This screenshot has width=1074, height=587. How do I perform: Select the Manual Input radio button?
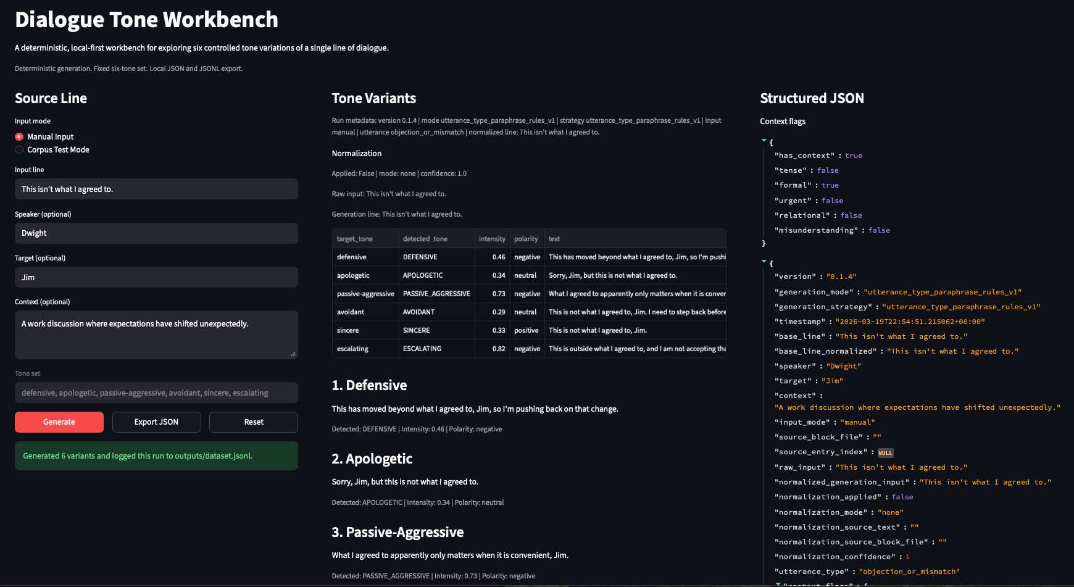click(19, 137)
